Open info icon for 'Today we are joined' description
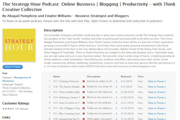Viewport: 180px width, 120px height. (x=116, y=114)
